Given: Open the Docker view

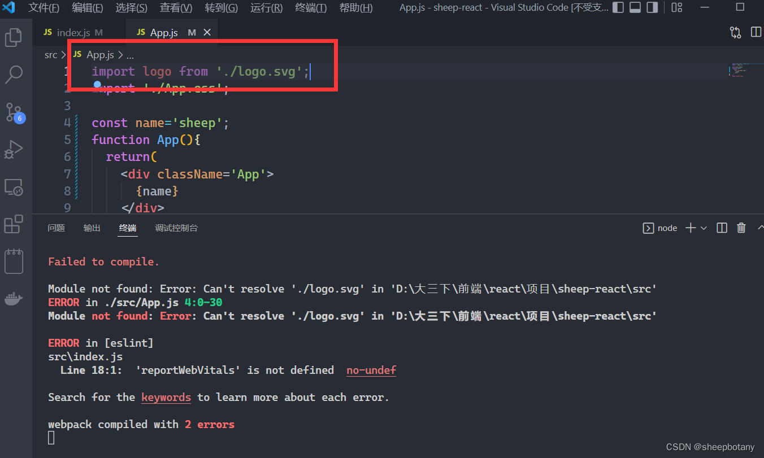Looking at the screenshot, I should click(x=14, y=299).
